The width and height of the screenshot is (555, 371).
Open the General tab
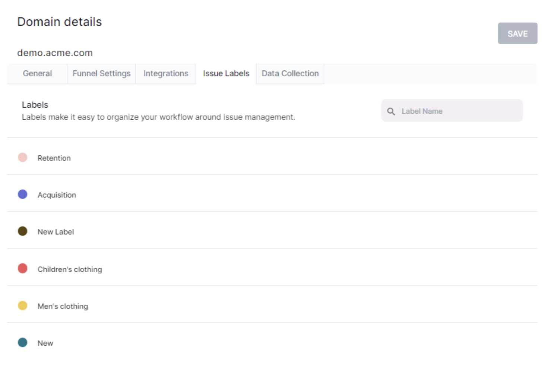[x=37, y=74]
